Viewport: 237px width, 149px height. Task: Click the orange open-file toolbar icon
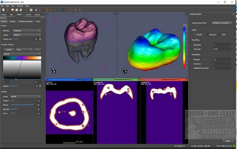coord(7,10)
